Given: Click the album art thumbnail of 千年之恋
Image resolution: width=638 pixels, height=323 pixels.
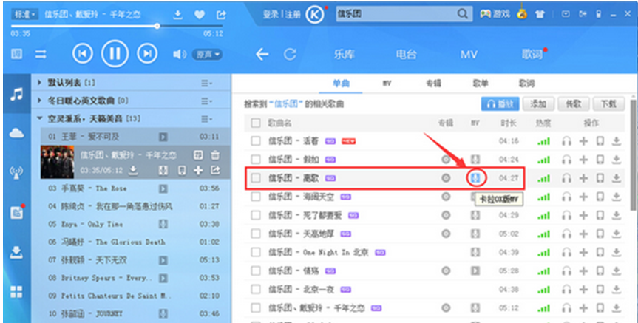Looking at the screenshot, I should click(57, 163).
